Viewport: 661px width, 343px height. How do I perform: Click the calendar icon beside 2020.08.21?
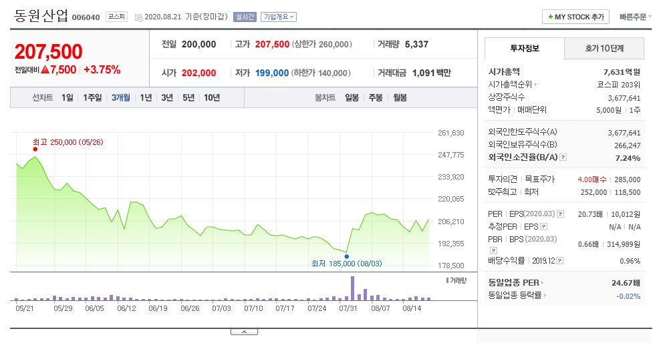pyautogui.click(x=138, y=17)
